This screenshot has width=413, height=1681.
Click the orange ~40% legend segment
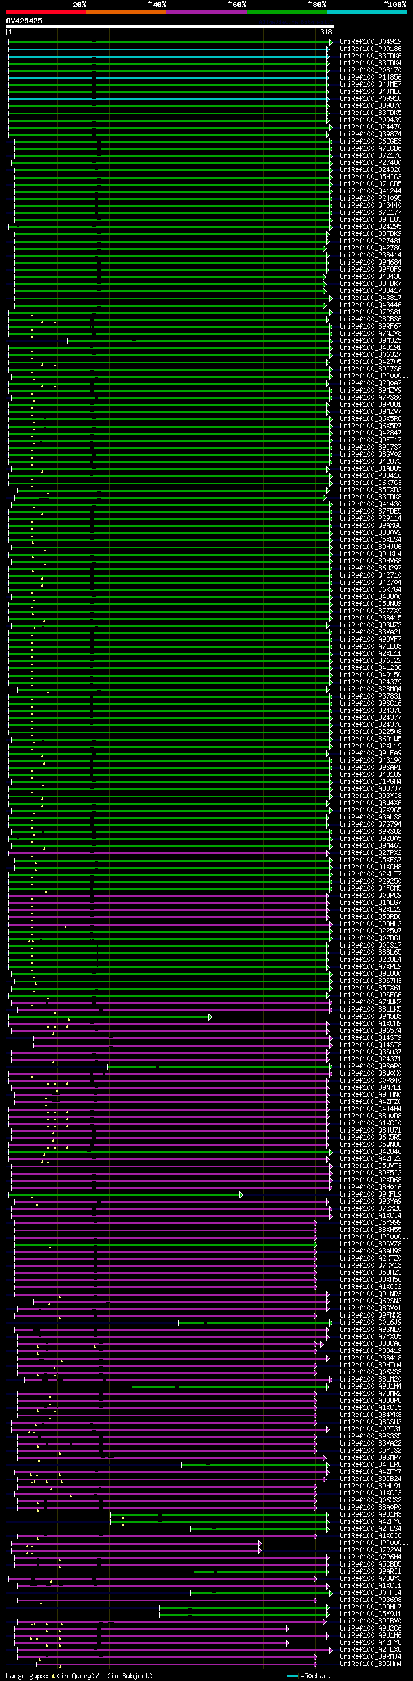126,11
